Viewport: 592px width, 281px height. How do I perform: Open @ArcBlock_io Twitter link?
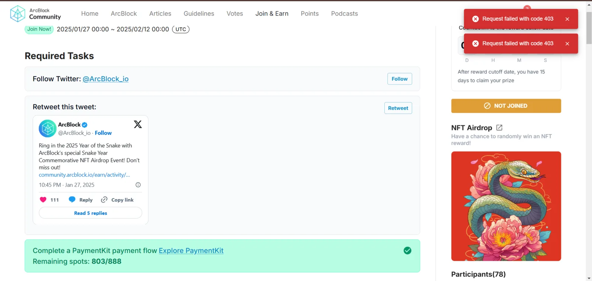105,79
